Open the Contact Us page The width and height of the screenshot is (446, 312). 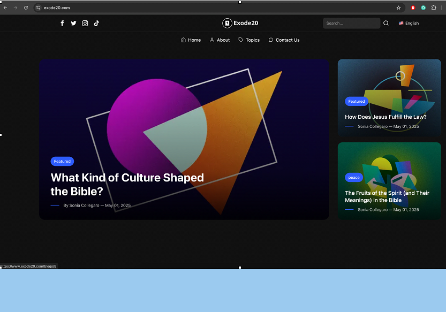tap(284, 40)
